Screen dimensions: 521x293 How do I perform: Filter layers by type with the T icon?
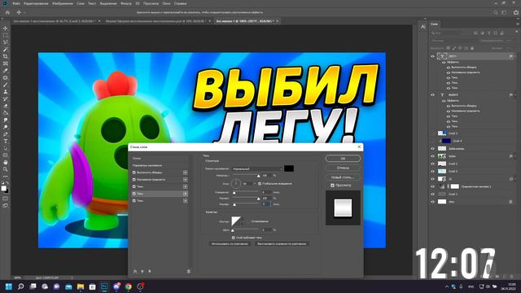click(489, 33)
